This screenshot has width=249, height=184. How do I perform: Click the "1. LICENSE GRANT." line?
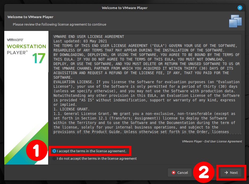click(71, 109)
